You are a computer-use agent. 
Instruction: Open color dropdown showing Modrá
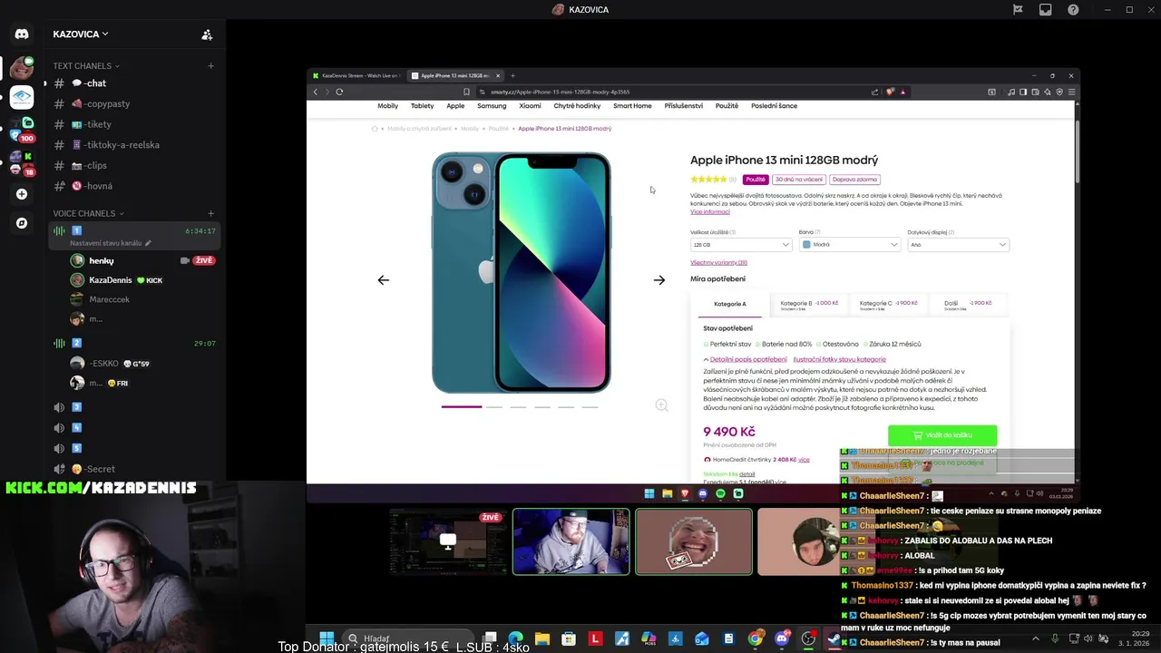850,245
